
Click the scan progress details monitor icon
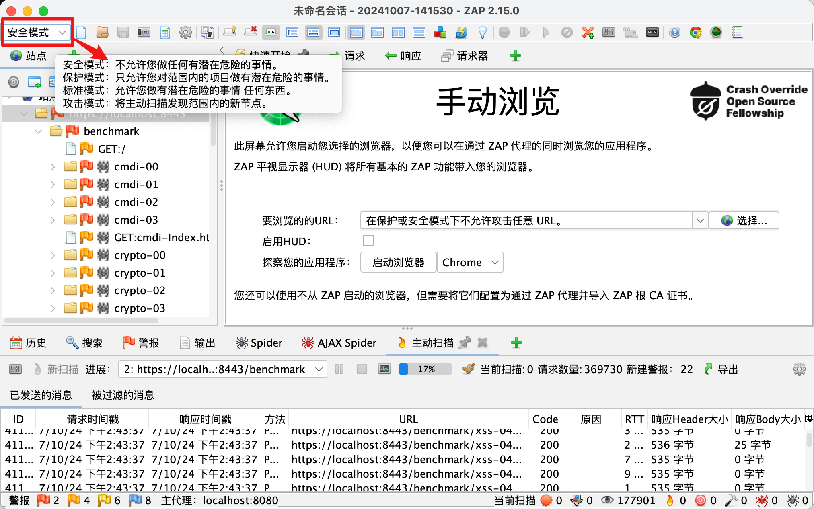384,369
